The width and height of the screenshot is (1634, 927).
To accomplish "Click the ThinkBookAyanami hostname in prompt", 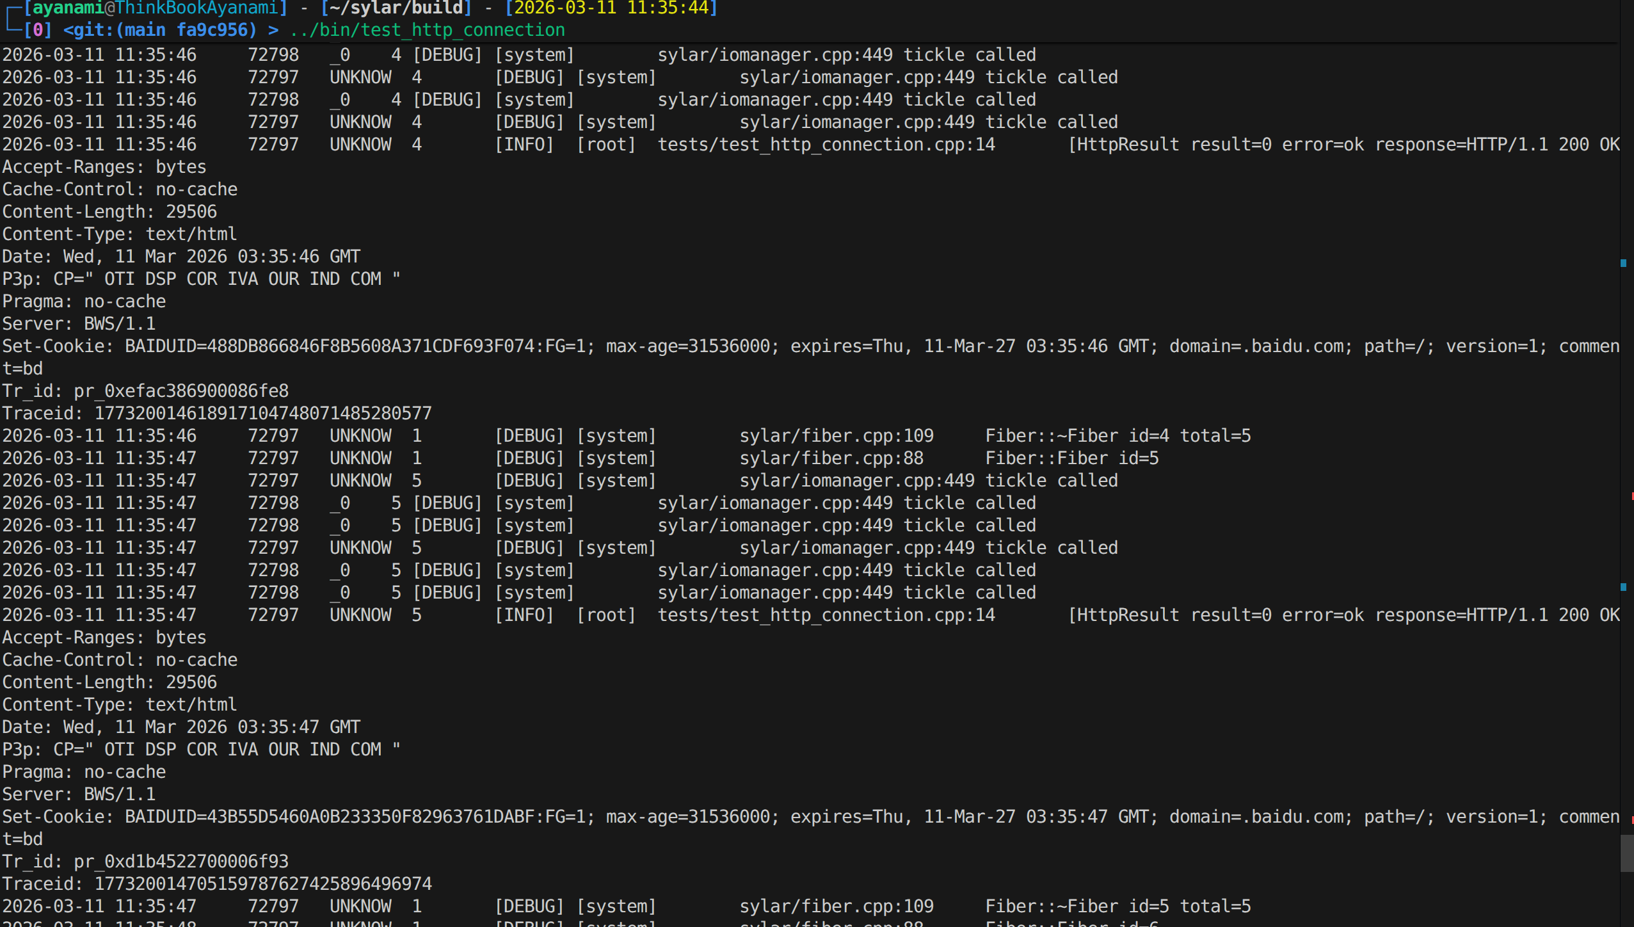I will [196, 8].
